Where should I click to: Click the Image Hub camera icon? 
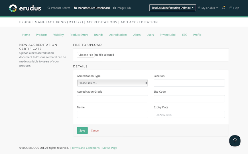pos(115,8)
